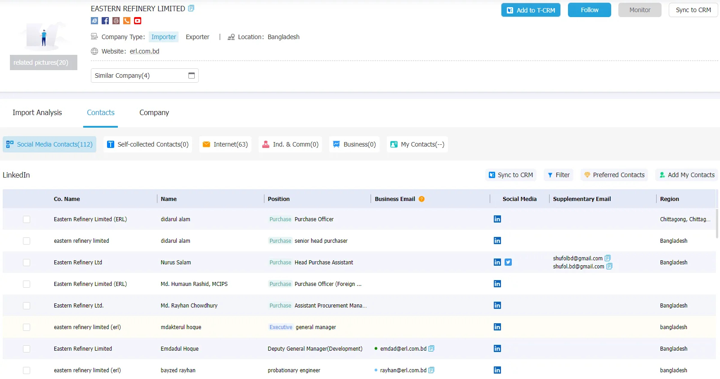Click the Facebook icon under company name

105,21
